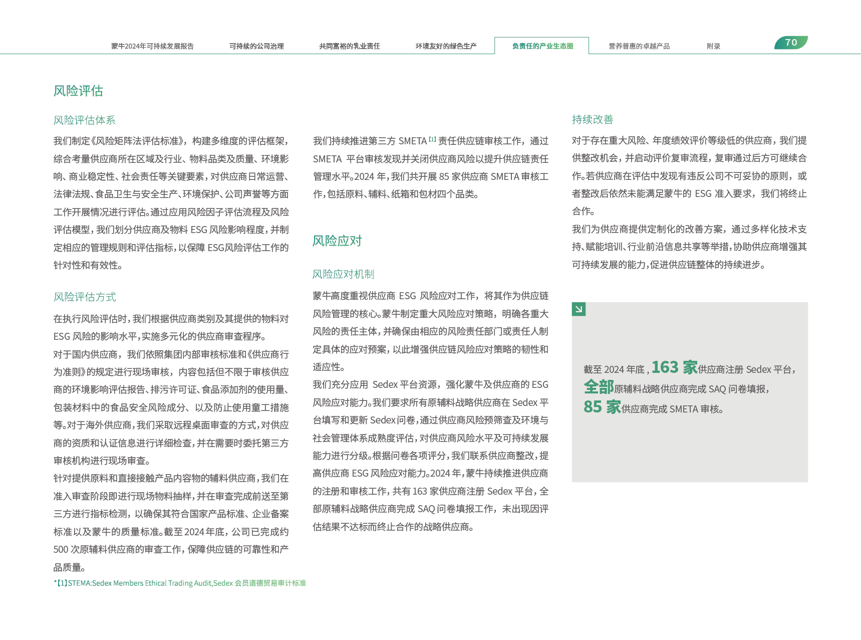Open the 蒙牛2024年可持续发展报告 tab
The height and width of the screenshot is (640, 861).
152,46
